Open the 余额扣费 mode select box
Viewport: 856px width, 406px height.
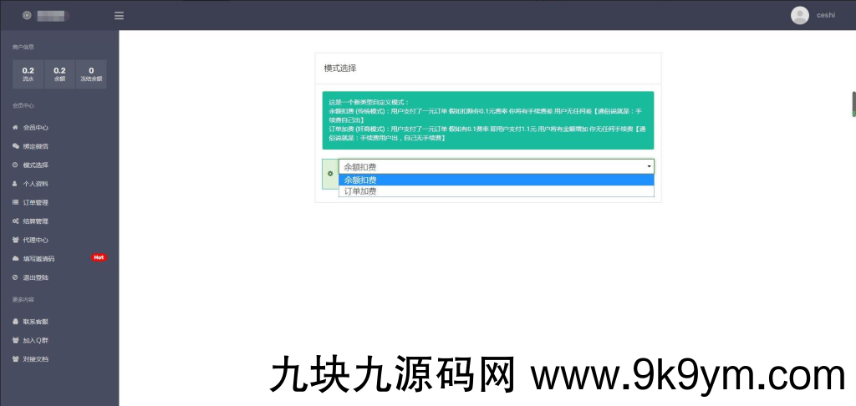(x=497, y=166)
